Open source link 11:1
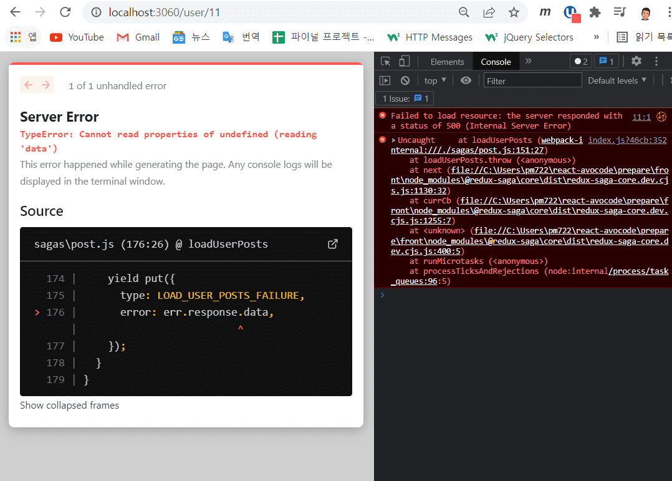672x481 pixels. [x=641, y=117]
